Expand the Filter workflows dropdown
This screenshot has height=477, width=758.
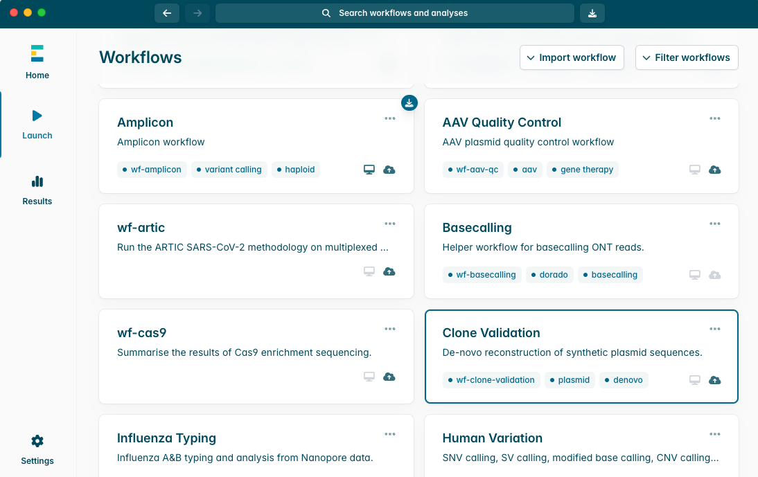(687, 57)
